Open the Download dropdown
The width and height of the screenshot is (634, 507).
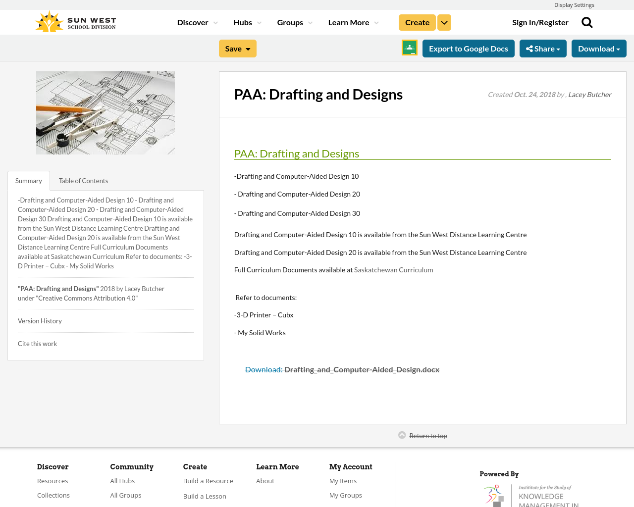[599, 48]
